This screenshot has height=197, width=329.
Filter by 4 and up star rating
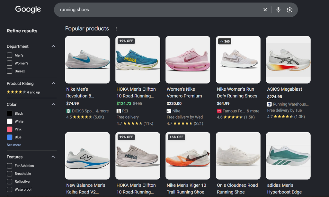click(x=23, y=92)
